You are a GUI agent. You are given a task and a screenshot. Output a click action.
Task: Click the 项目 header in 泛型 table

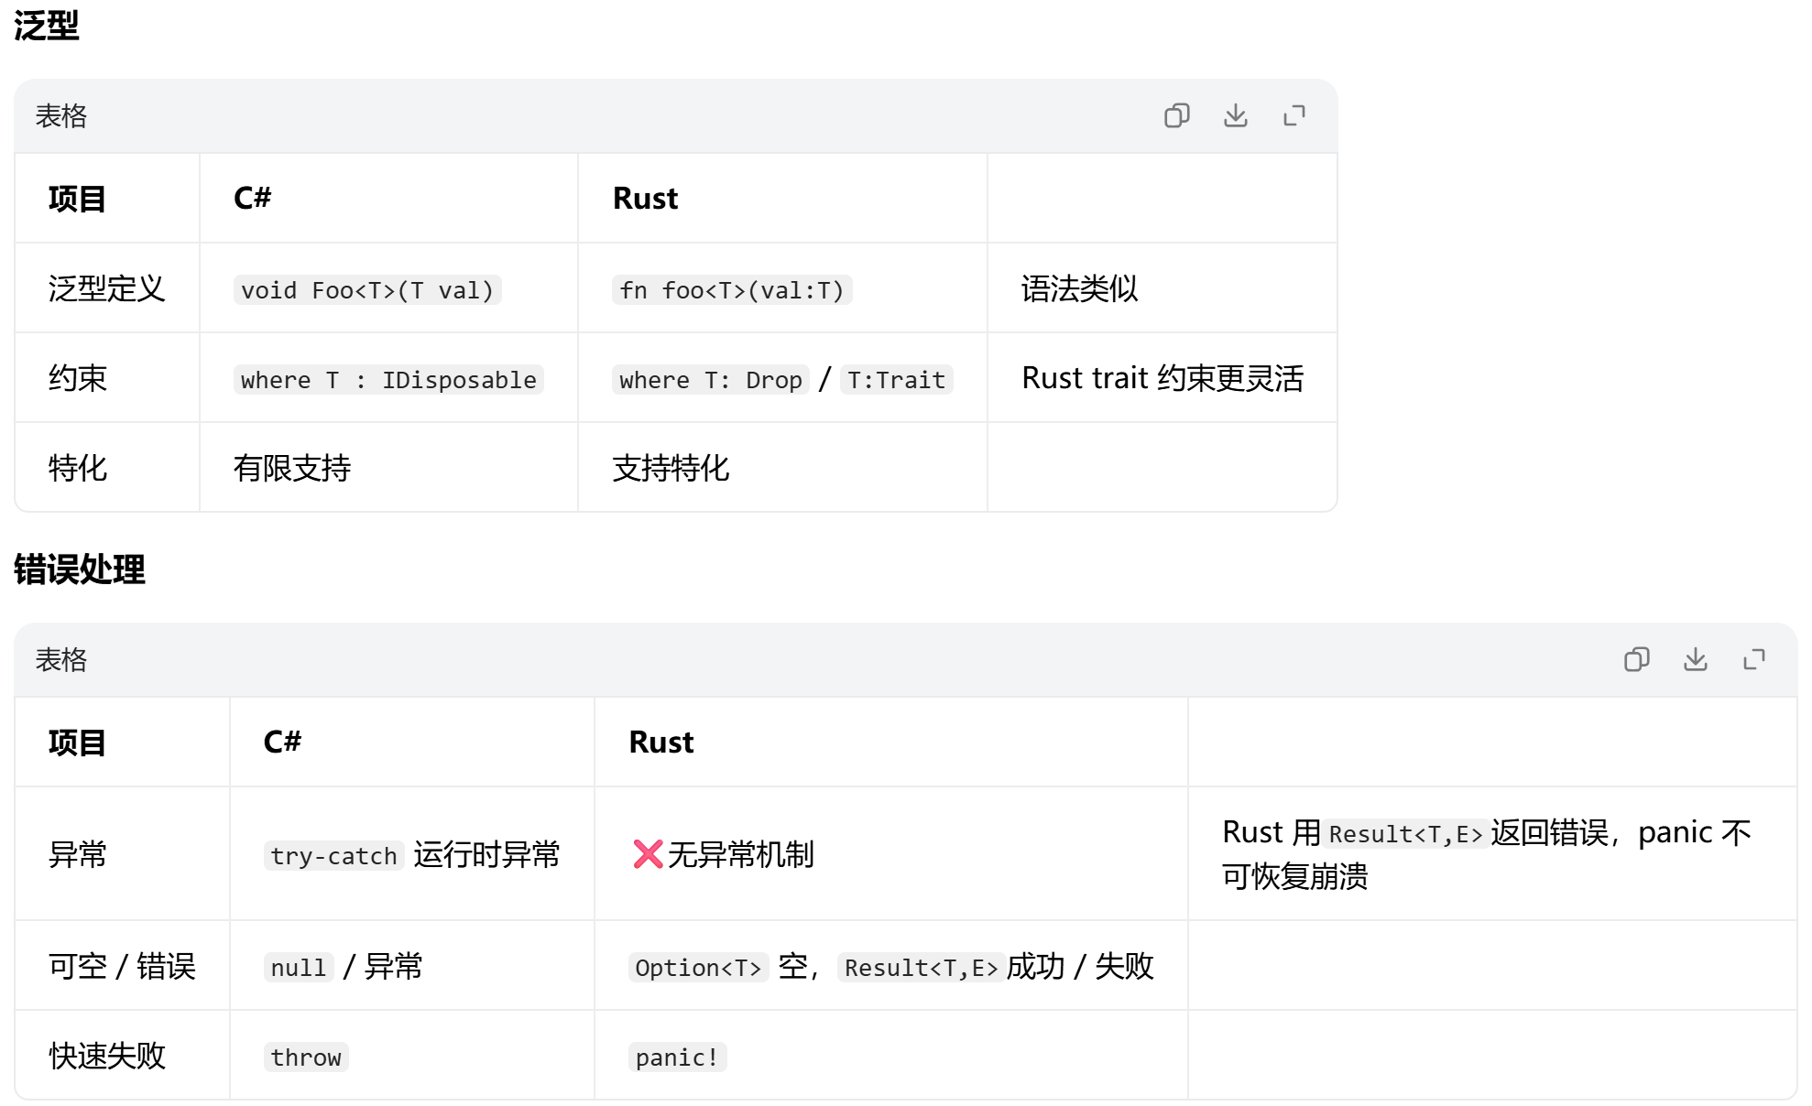[x=77, y=198]
